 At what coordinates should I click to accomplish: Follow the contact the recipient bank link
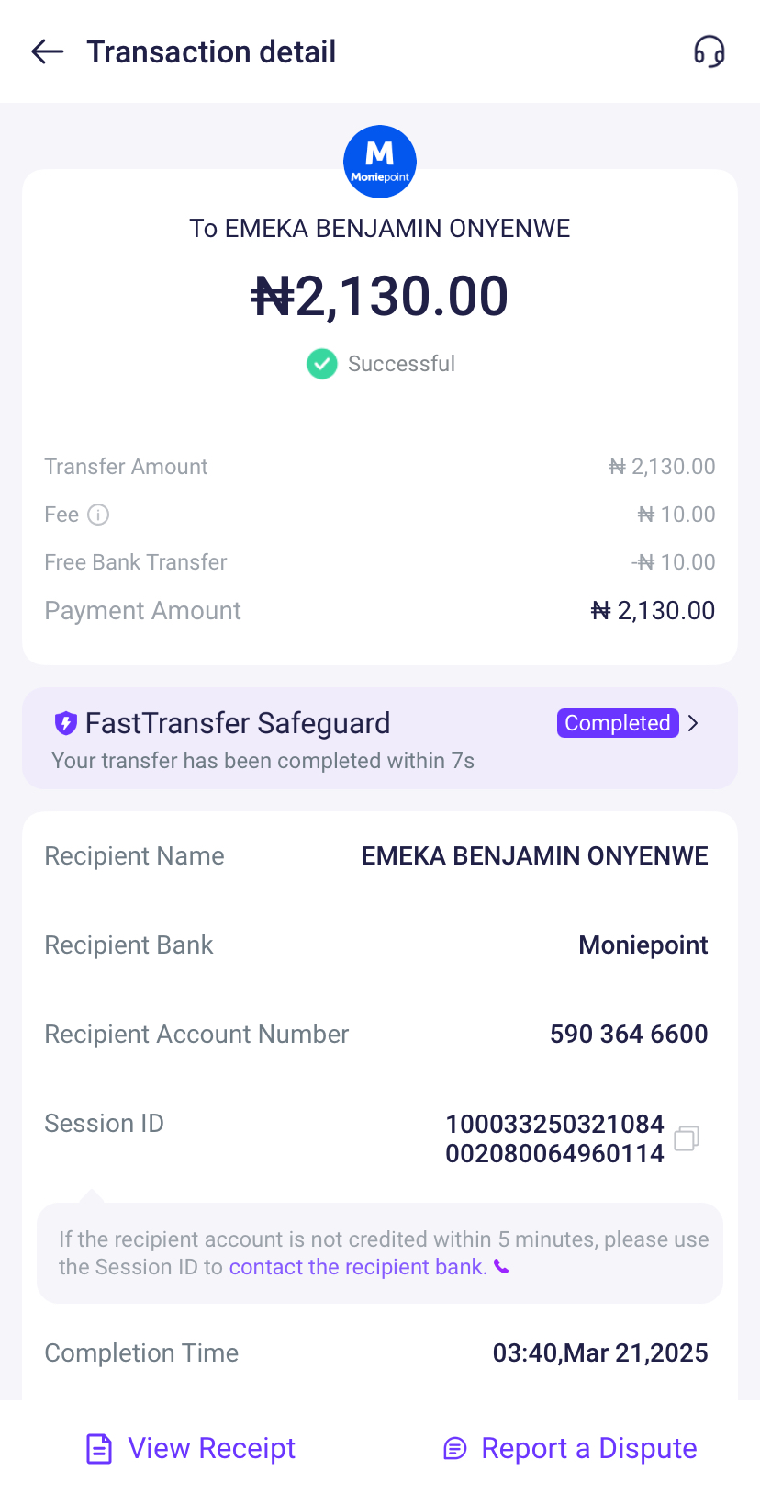pos(358,1267)
